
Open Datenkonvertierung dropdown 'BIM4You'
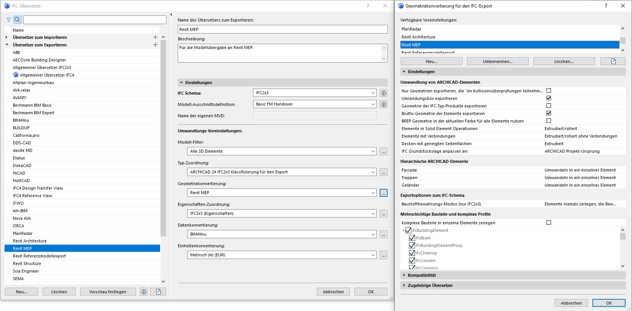pos(282,234)
